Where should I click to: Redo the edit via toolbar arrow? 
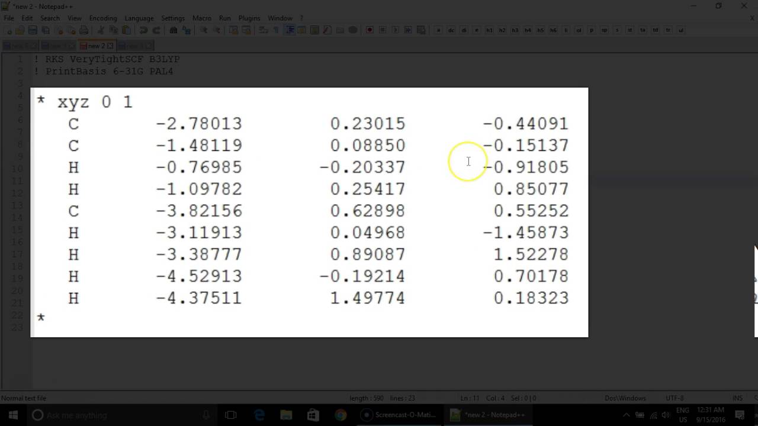pyautogui.click(x=156, y=30)
